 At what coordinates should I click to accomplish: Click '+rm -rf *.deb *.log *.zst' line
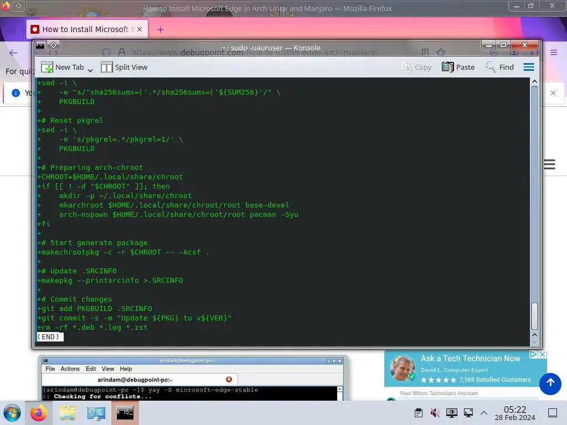[x=92, y=328]
